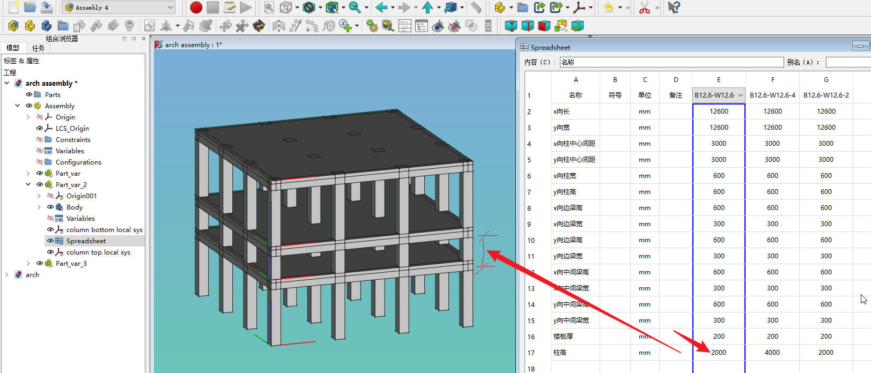Open the Assembly 4 workbench dropdown
The width and height of the screenshot is (871, 373).
coord(119,8)
